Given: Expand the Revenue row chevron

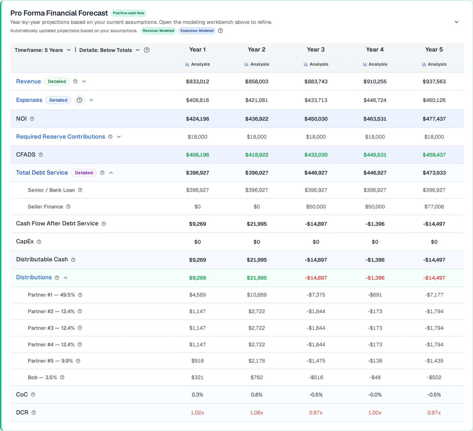Looking at the screenshot, I should 84,81.
